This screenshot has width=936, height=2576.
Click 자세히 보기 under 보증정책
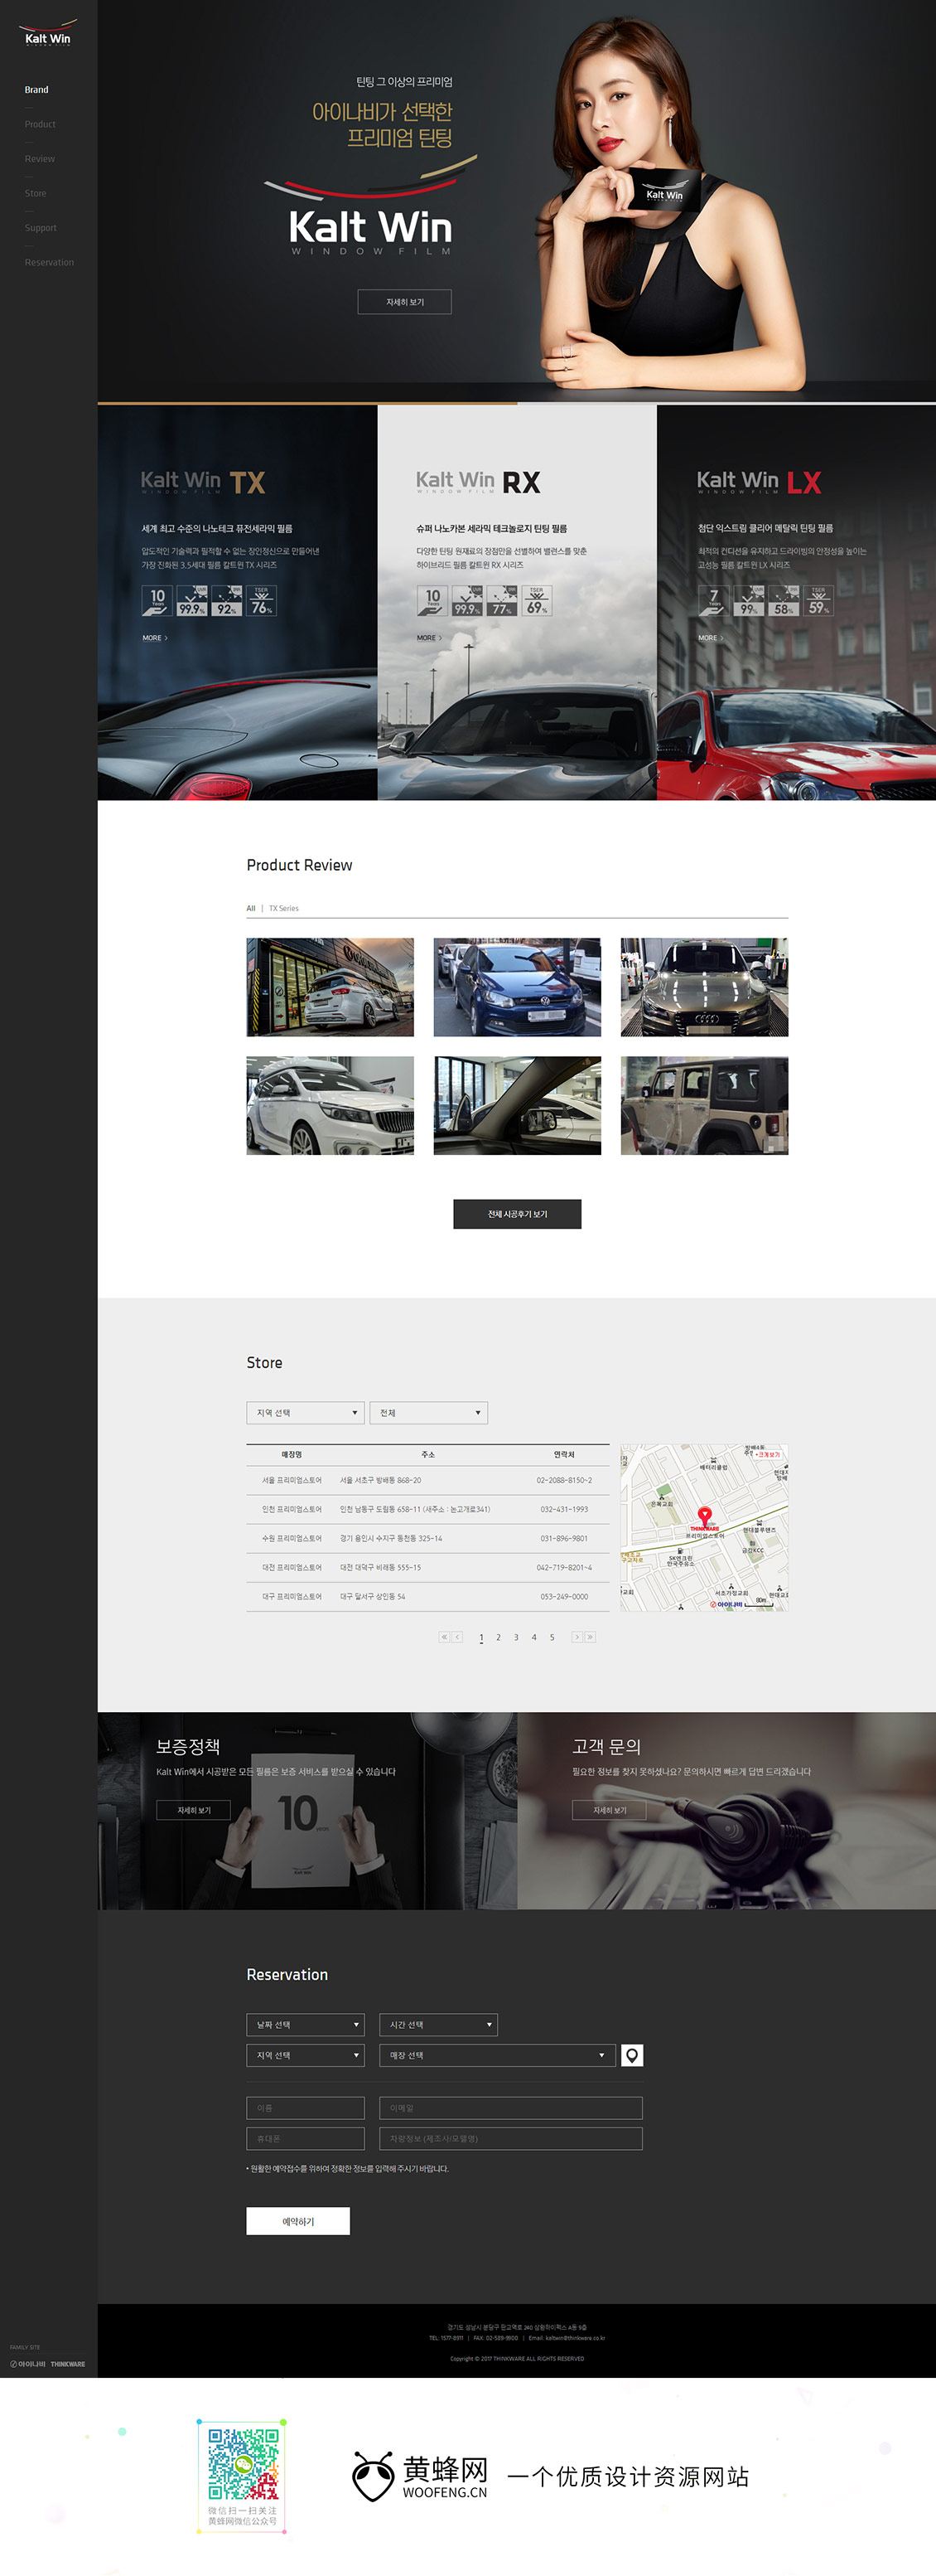coord(194,1810)
